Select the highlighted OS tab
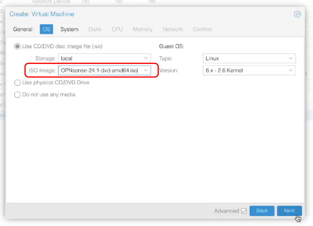Viewport: 313px width, 226px height. pyautogui.click(x=46, y=29)
